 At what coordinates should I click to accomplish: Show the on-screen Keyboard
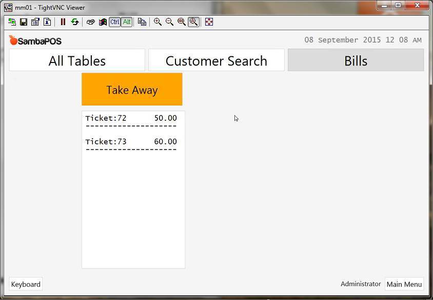pos(26,284)
